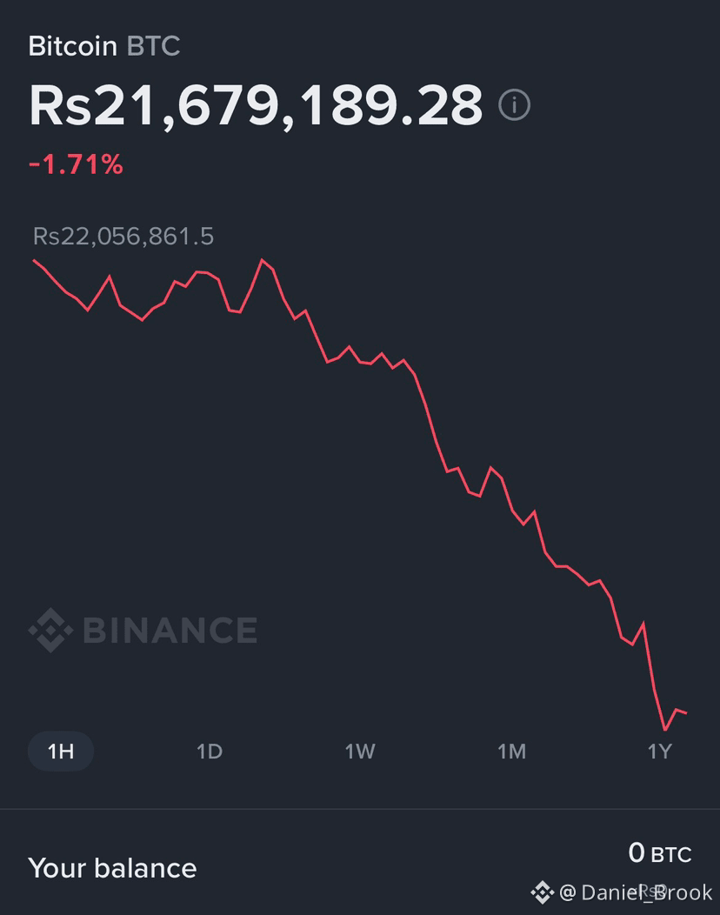Click the small Binance icon before @Daniel_Brook
This screenshot has height=915, width=720.
pos(542,892)
